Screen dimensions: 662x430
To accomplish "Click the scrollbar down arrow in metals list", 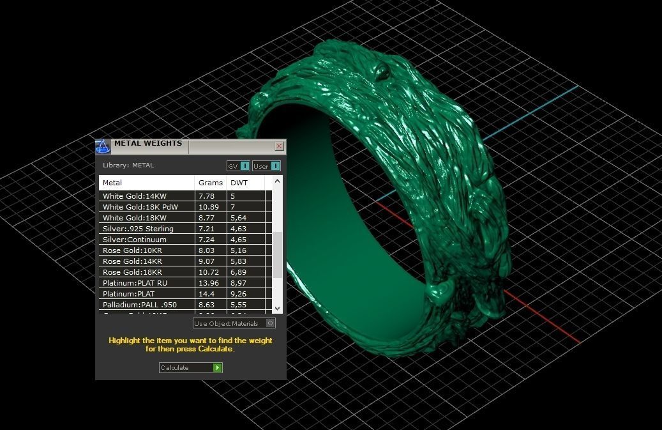I will [x=278, y=309].
